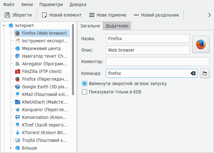214x153 pixels.
Task: Collapse the Інтернет tree category
Action: [4, 25]
